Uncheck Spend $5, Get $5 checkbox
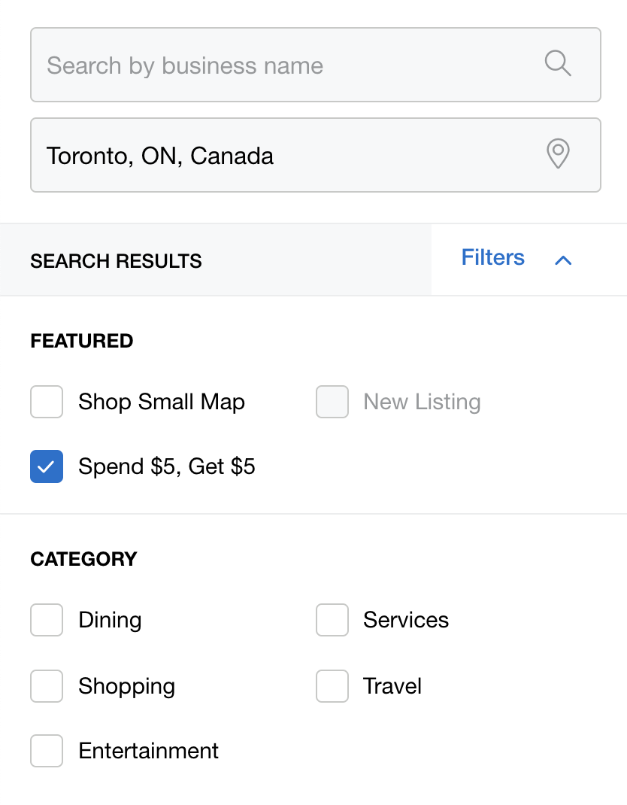 (47, 466)
